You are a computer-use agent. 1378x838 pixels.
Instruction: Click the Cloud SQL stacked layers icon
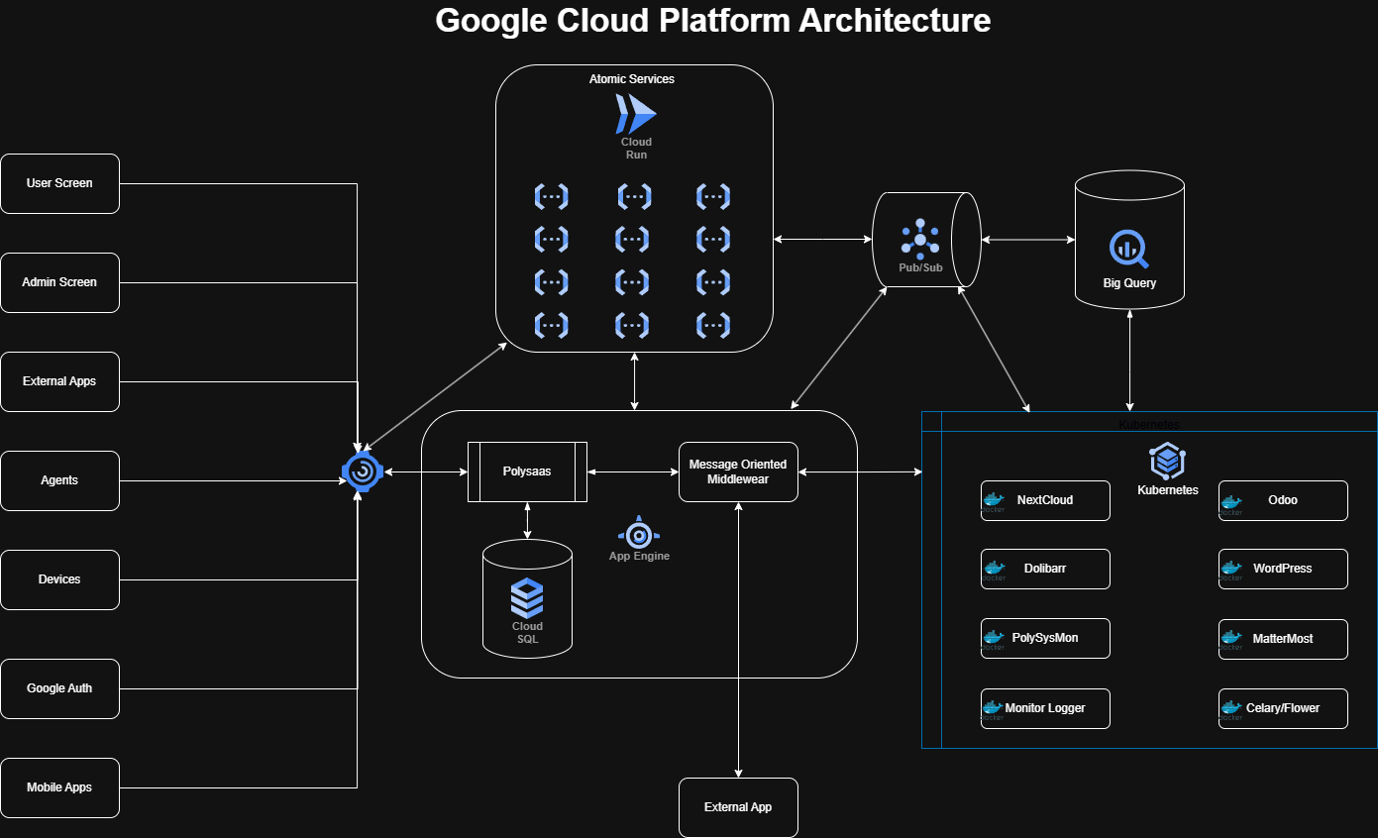click(x=527, y=597)
